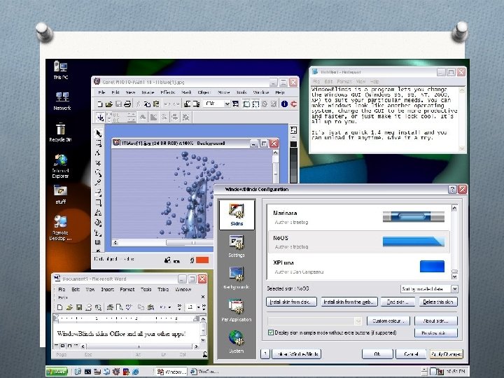Open the Backgrounds section in WindowBlinds sidebar

pos(237,278)
